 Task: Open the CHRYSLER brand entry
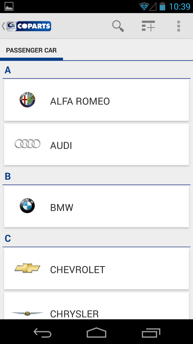coord(96,306)
